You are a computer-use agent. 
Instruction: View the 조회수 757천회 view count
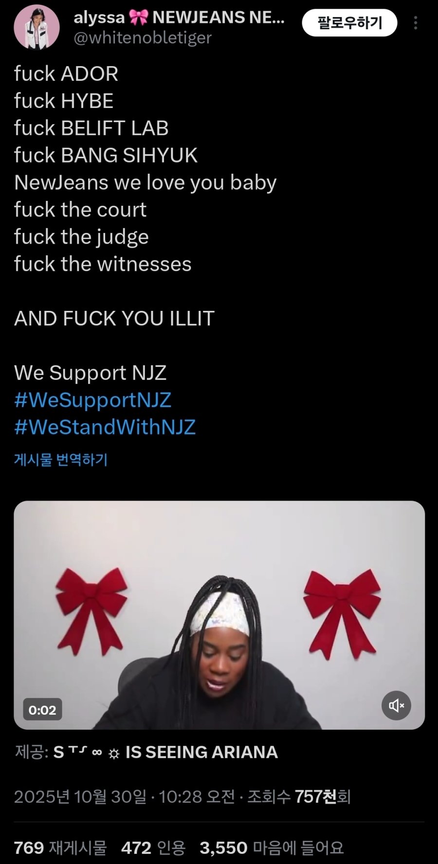[299, 797]
